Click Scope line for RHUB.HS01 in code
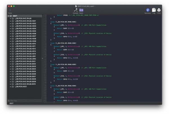 click(63, 22)
